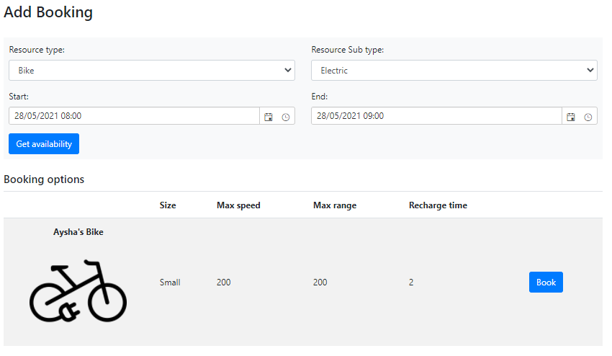Focus the Start date-time input field
This screenshot has height=356, width=612.
click(x=134, y=116)
